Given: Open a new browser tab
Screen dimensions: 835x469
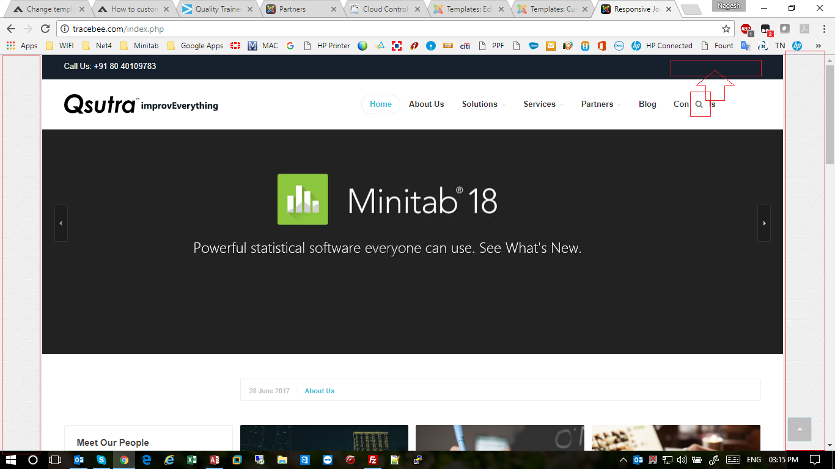Looking at the screenshot, I should (x=691, y=10).
